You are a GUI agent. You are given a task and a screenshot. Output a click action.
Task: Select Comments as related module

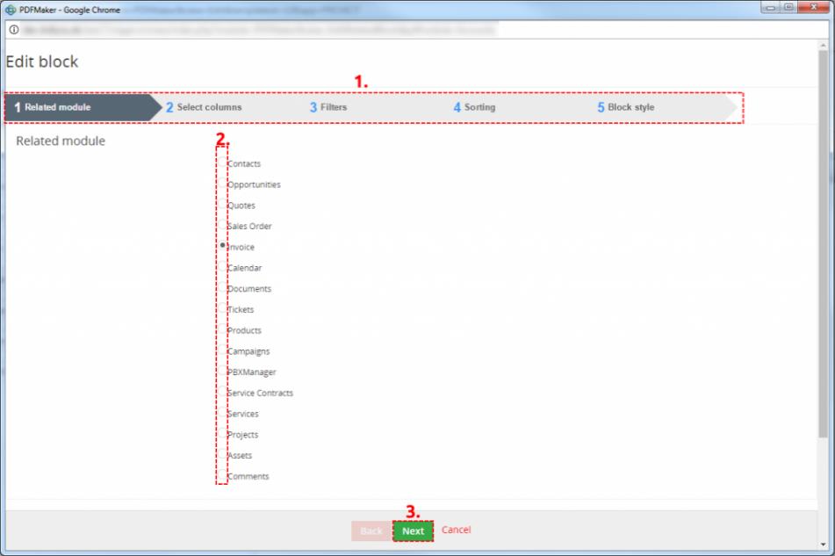(223, 477)
